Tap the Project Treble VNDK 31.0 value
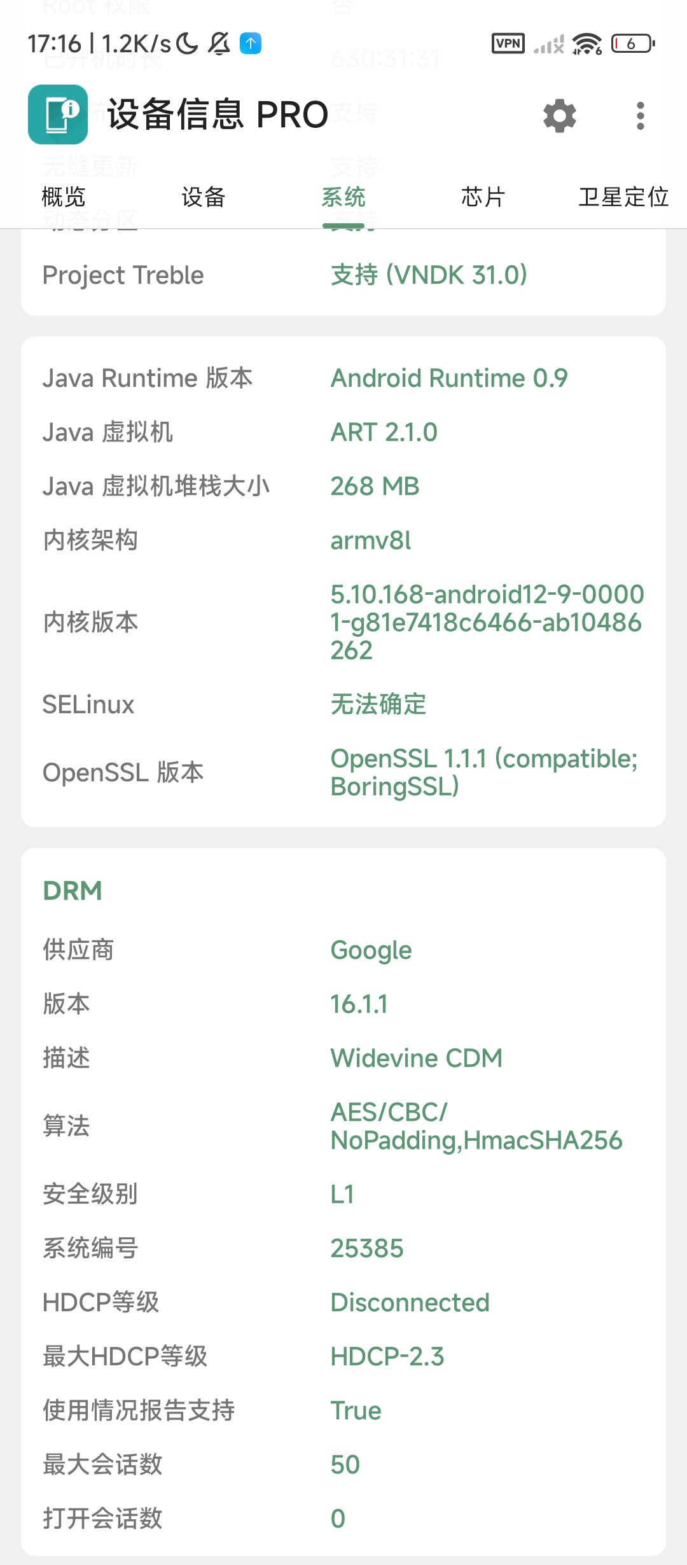687x1565 pixels. (429, 275)
